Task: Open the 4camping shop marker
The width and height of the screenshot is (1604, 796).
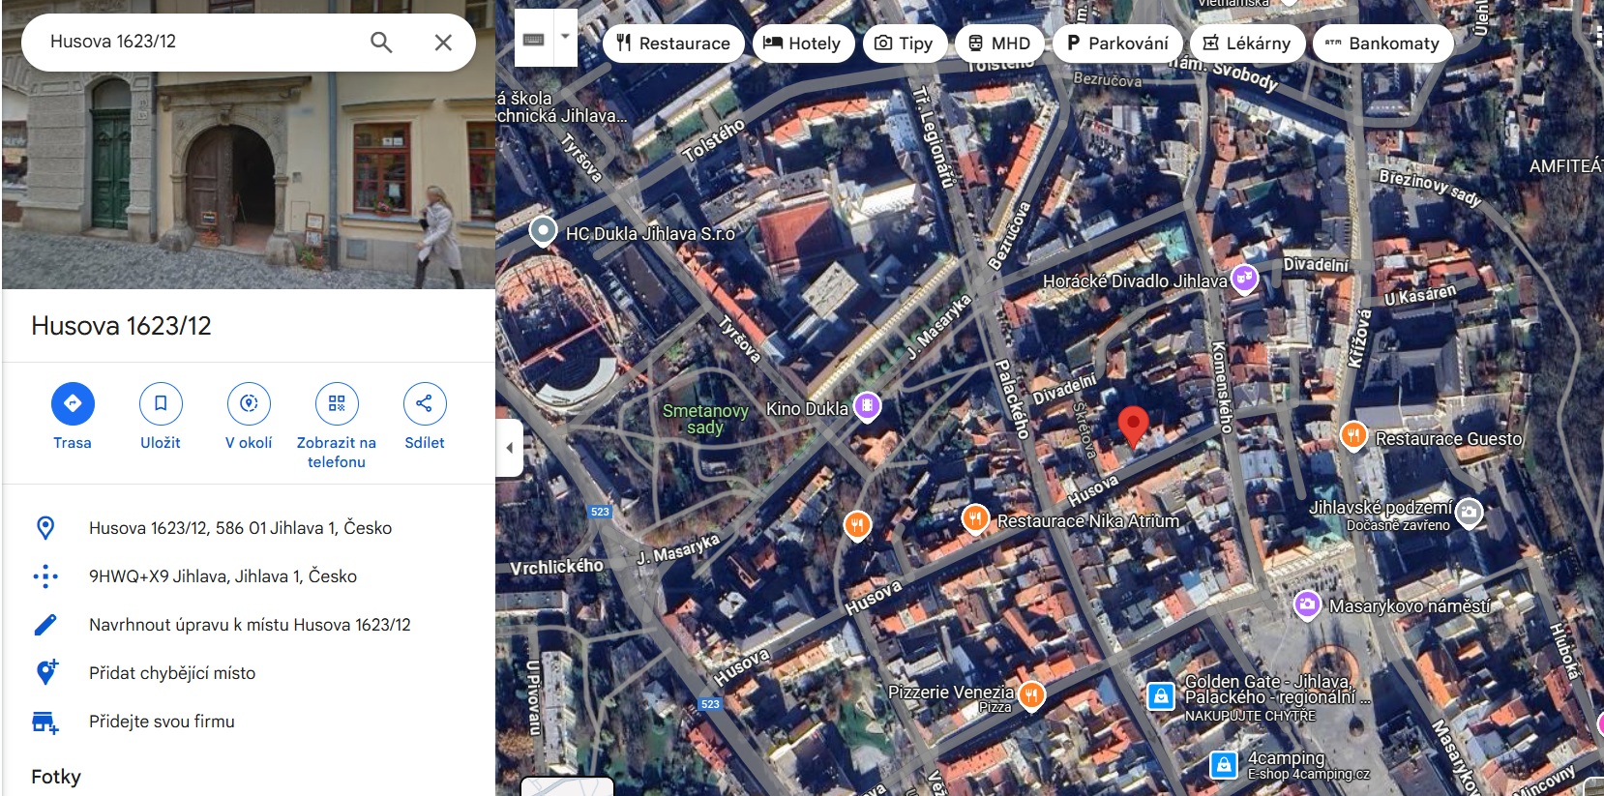Action: [x=1224, y=765]
